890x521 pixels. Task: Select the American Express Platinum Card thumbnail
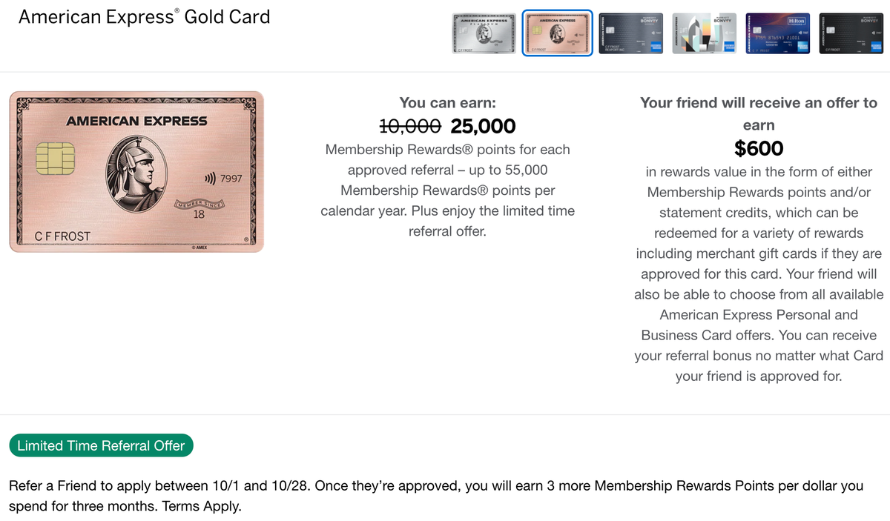pos(483,33)
